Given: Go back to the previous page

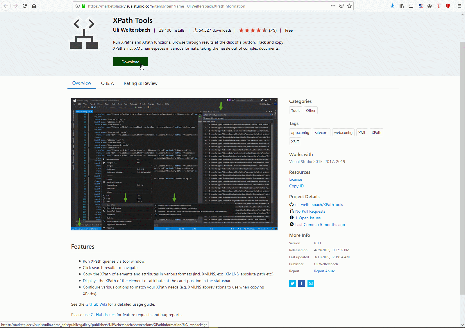Looking at the screenshot, I should 6,6.
